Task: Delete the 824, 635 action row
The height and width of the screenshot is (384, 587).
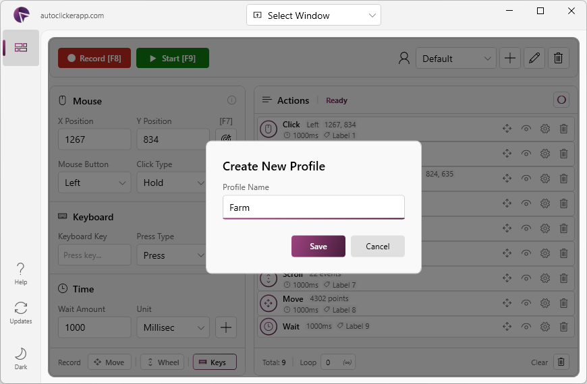Action: [563, 179]
